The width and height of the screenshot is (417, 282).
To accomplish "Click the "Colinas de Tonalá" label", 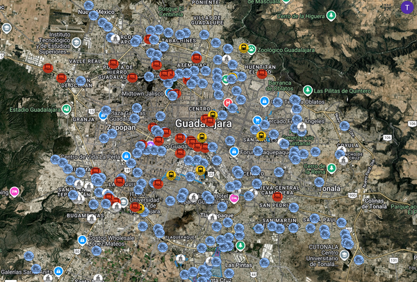I will [374, 204].
